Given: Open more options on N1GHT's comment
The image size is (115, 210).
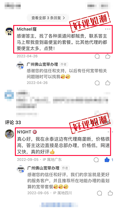Looking at the screenshot, I should pyautogui.click(x=110, y=132).
